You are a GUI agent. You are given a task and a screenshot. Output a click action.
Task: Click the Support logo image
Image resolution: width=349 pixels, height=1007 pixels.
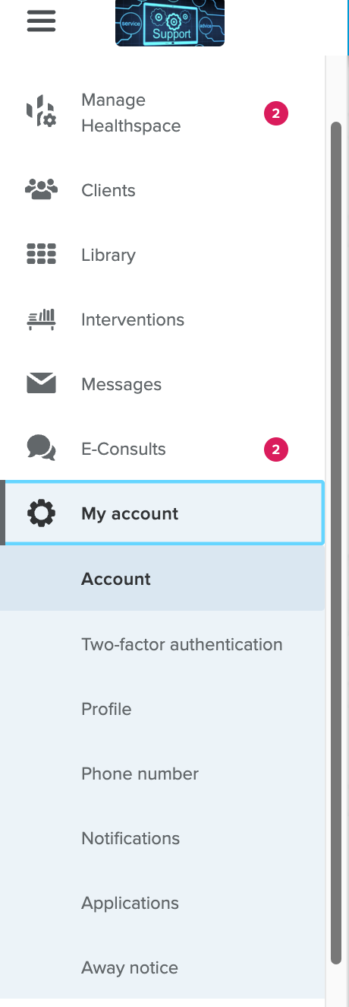click(170, 23)
